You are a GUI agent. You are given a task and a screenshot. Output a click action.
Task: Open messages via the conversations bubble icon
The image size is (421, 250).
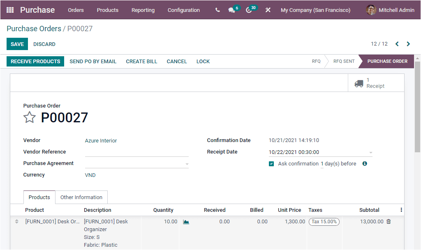231,10
